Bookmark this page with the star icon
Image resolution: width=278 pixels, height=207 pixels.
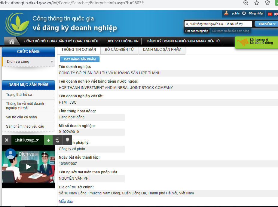coord(257,3)
